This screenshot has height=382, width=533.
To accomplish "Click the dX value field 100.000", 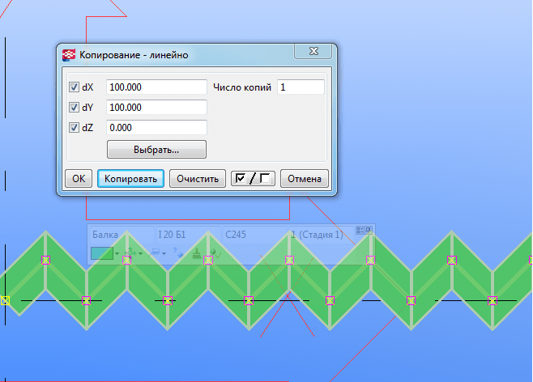I will click(156, 87).
